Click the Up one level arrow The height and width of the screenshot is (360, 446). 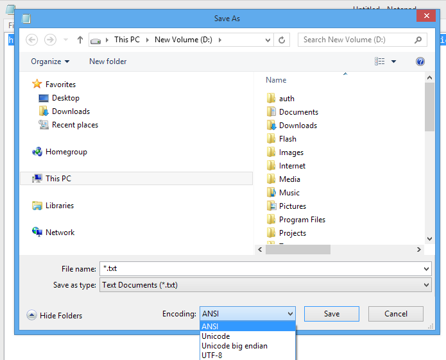point(80,40)
